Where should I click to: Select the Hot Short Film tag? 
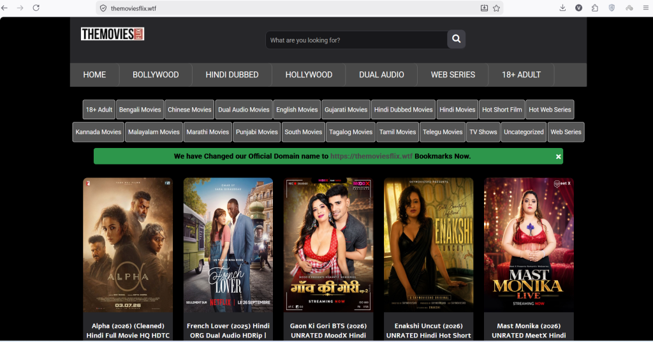pos(502,110)
